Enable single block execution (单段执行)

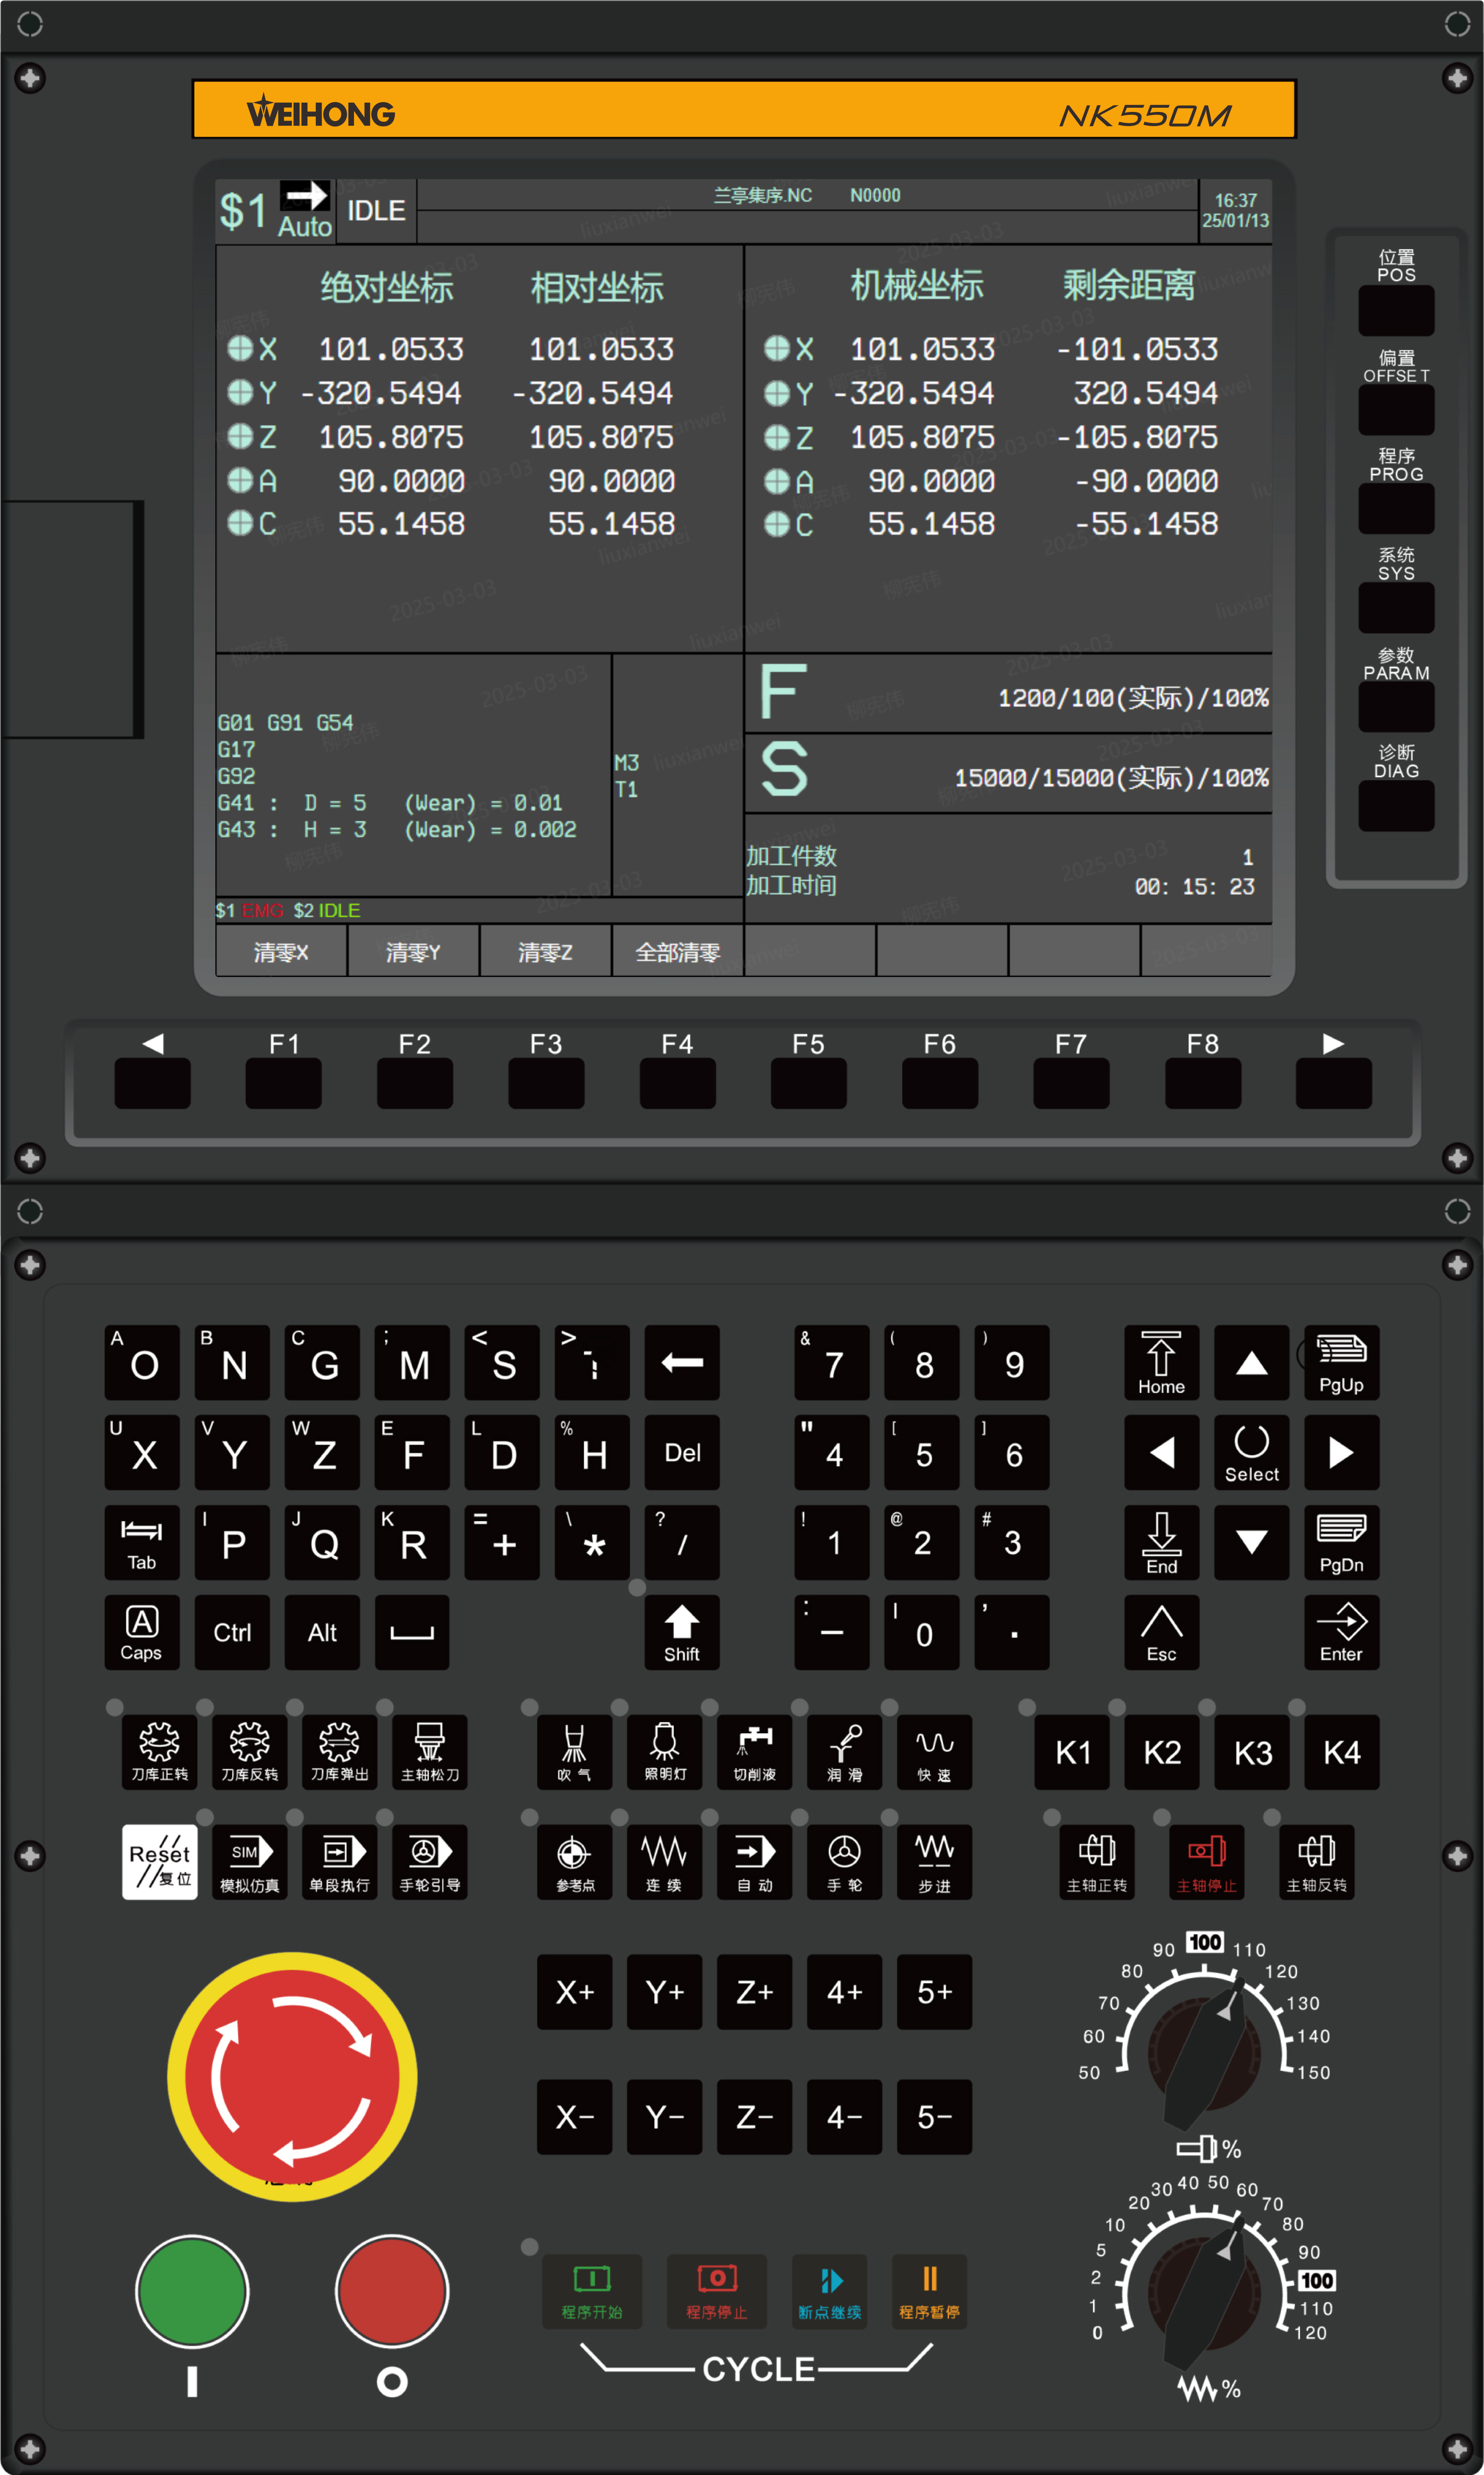coord(340,1862)
